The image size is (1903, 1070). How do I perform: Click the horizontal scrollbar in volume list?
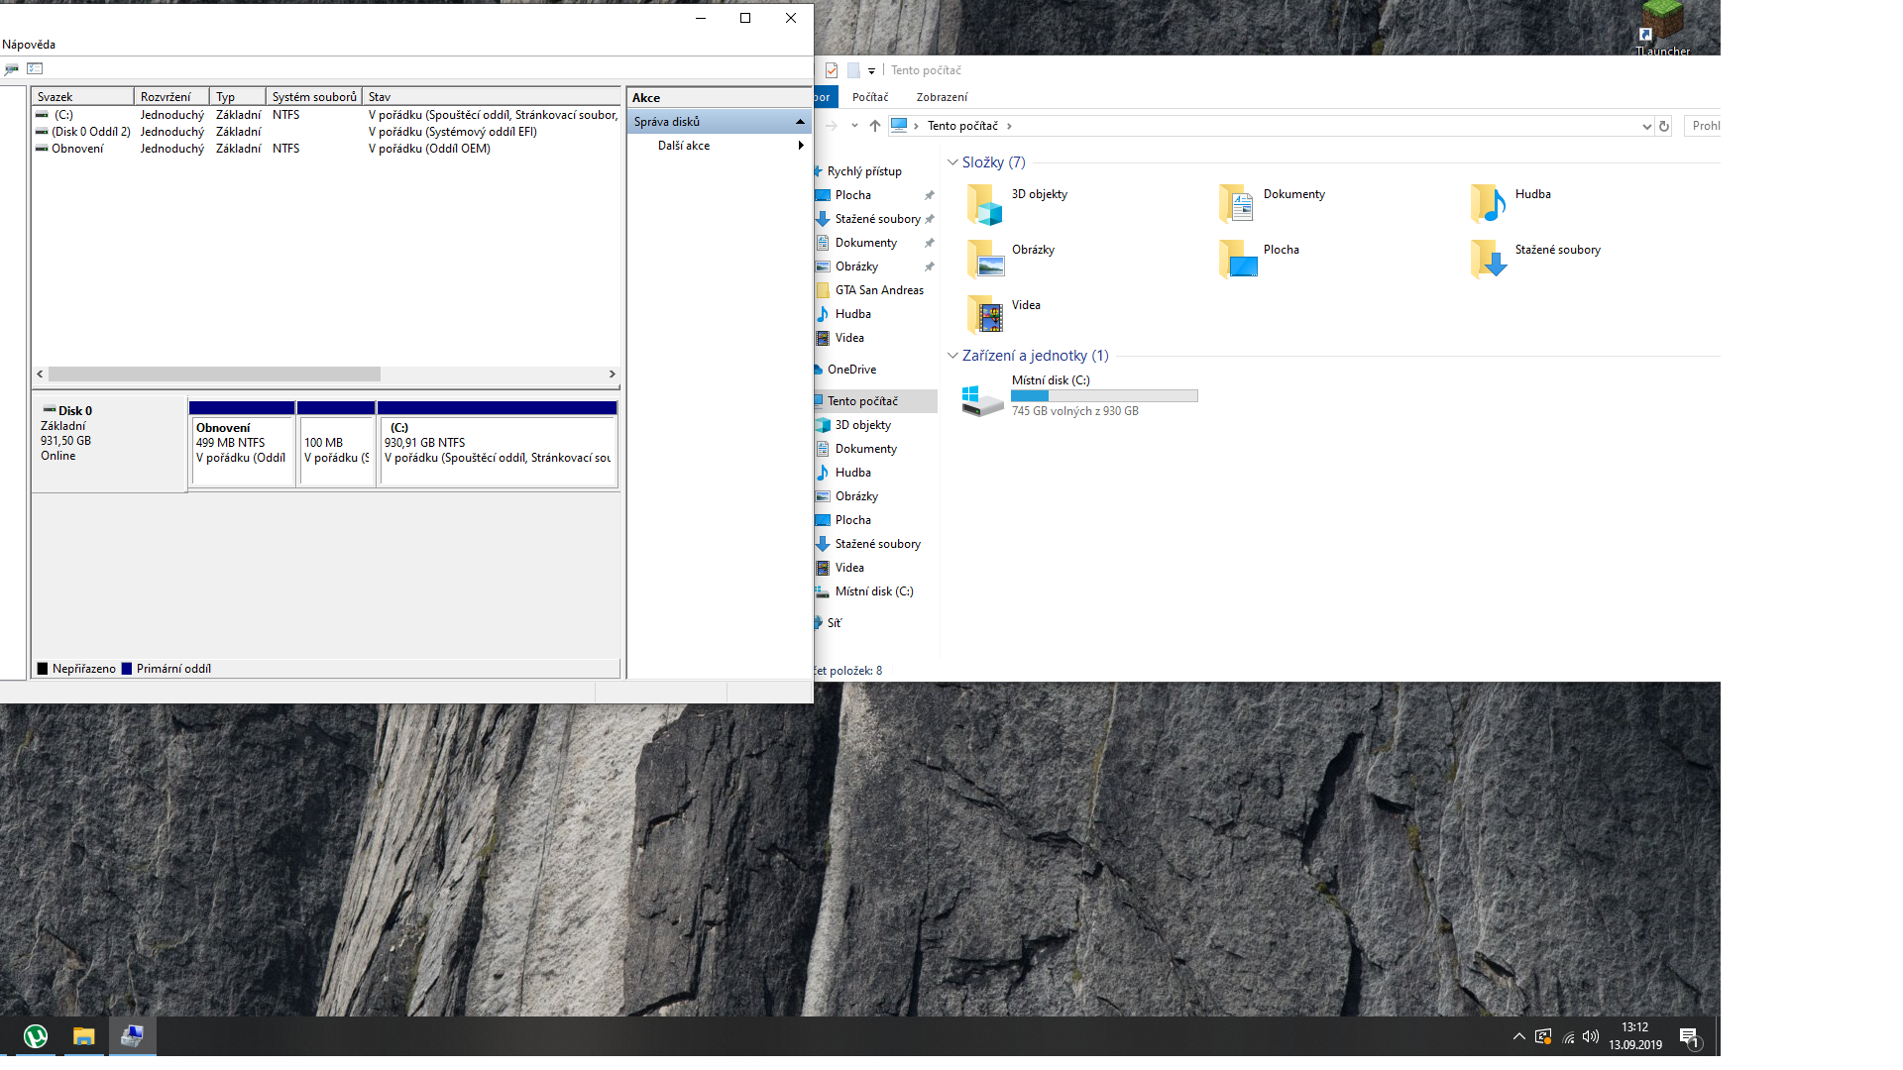[x=214, y=374]
